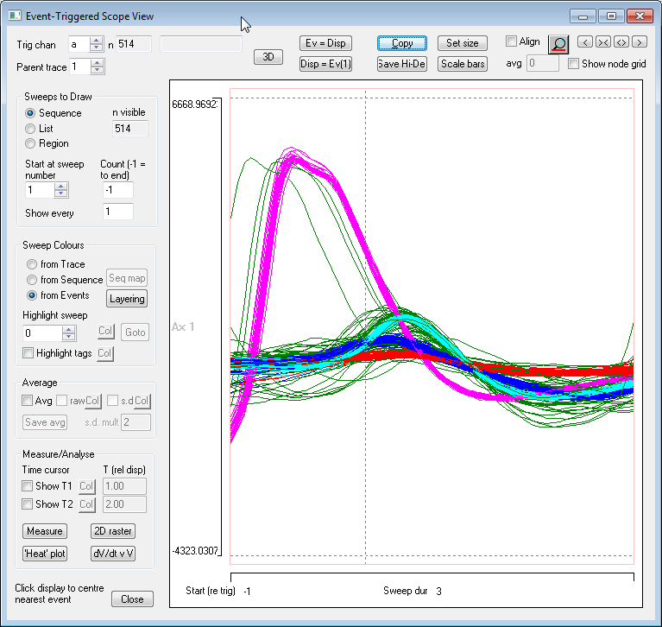The image size is (662, 627).
Task: Open the 'Heat' plot
Action: [x=44, y=554]
